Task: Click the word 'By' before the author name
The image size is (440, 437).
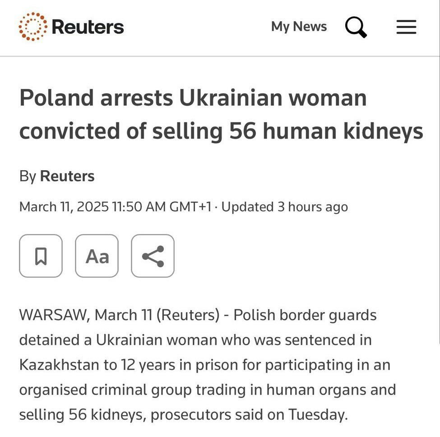Action: click(x=28, y=177)
